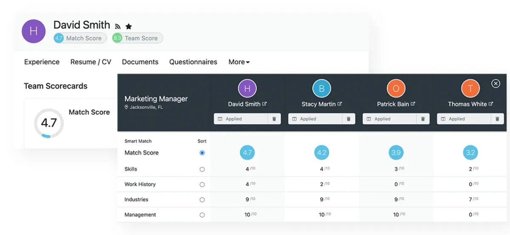Close the comparison panel with the X
This screenshot has height=235, width=510.
tap(496, 84)
